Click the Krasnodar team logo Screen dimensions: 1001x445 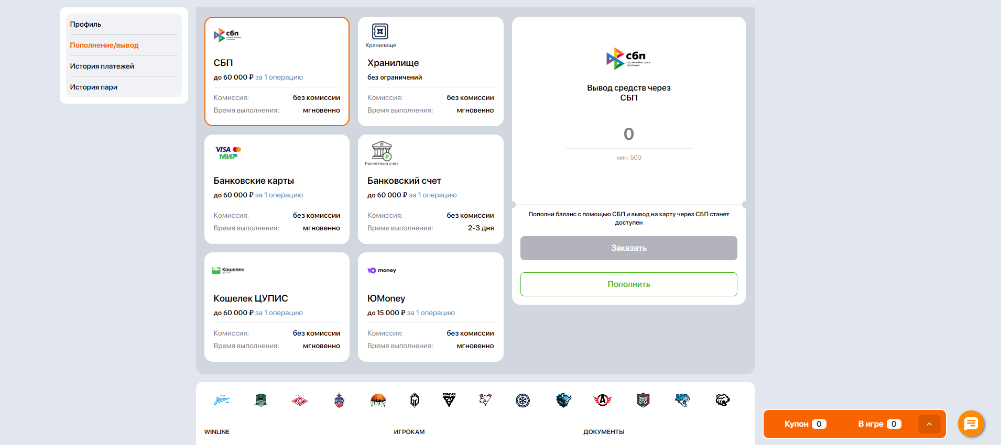click(x=261, y=400)
